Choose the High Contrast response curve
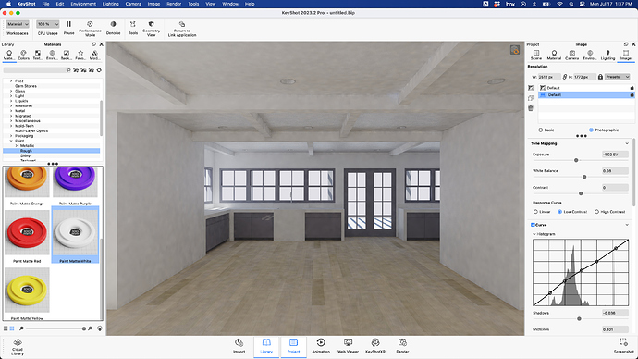 click(x=596, y=212)
